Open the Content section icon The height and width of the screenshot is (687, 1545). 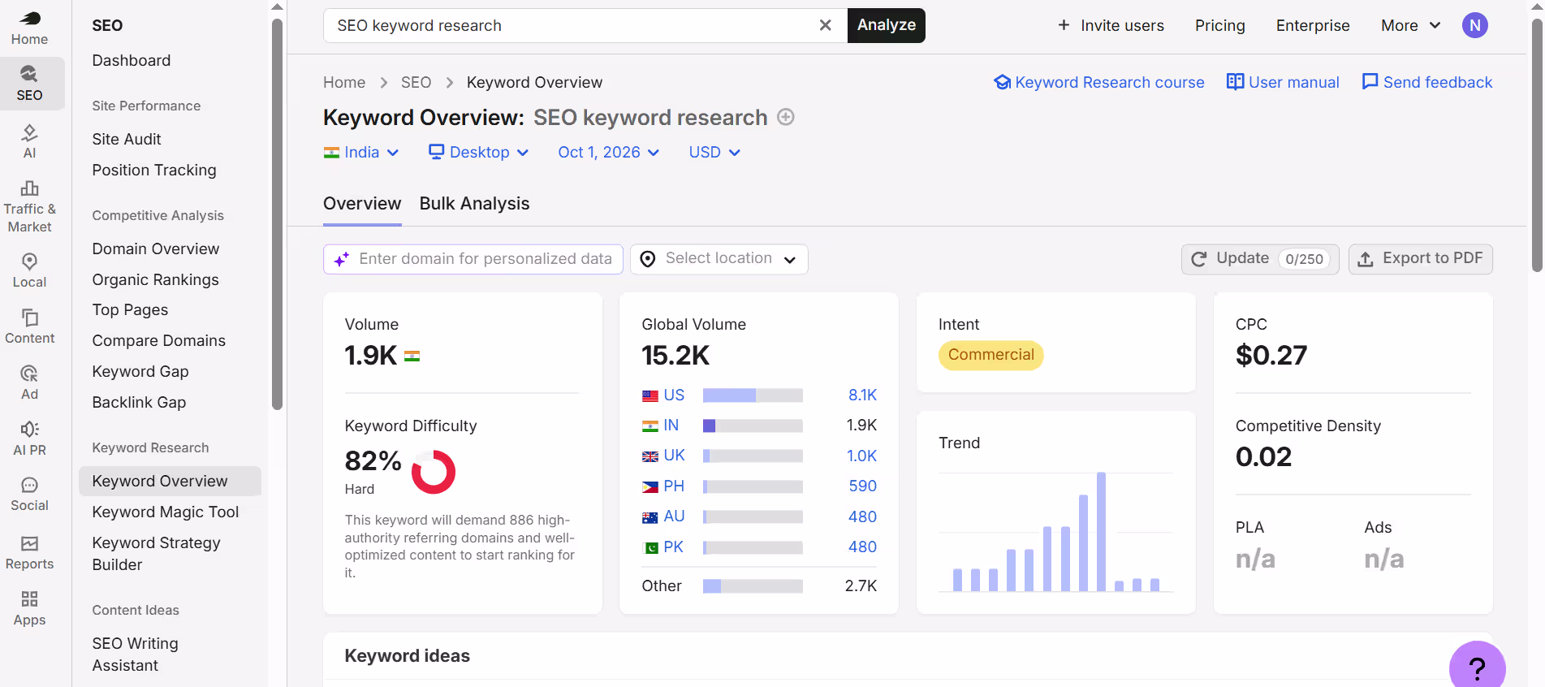[29, 326]
